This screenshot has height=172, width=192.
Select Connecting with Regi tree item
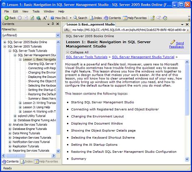42,68
